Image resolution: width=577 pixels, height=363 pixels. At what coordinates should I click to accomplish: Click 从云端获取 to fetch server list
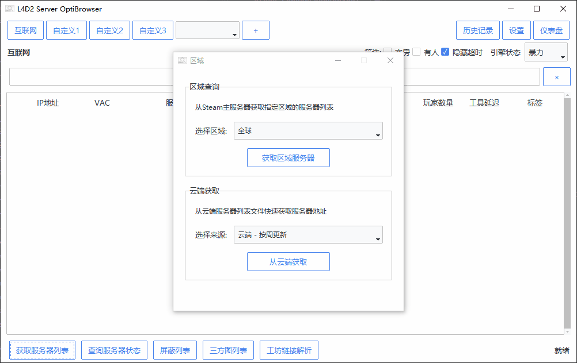[288, 261]
